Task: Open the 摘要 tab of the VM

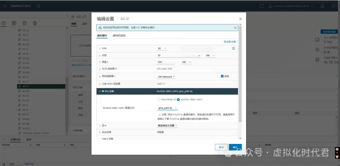Action: pos(74,24)
